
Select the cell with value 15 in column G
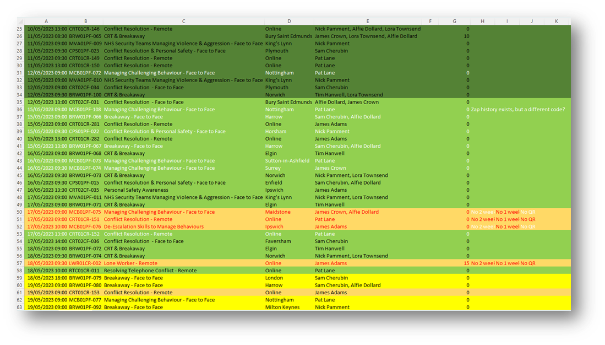(x=466, y=263)
